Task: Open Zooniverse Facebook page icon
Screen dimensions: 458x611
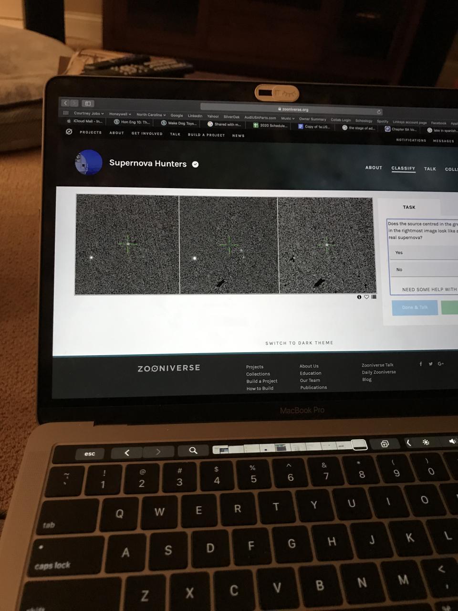Action: point(421,364)
